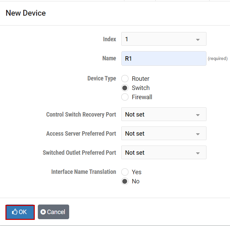
Task: Enable Interface Name Translation with Yes
Action: pos(125,172)
